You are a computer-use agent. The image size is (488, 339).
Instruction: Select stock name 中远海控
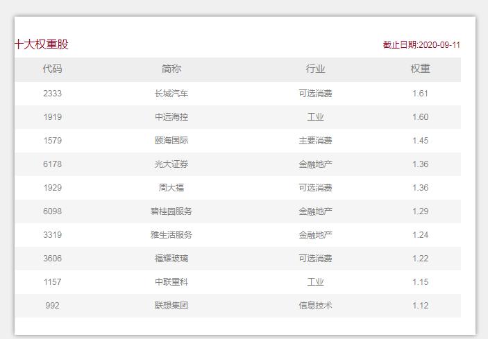pos(171,117)
